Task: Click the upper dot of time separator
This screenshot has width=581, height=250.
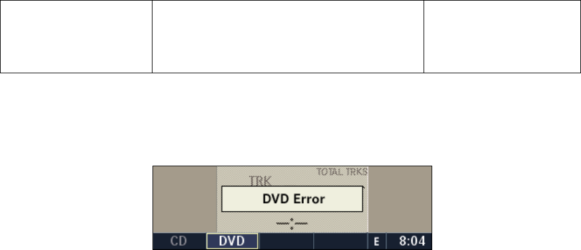Action: 291,219
